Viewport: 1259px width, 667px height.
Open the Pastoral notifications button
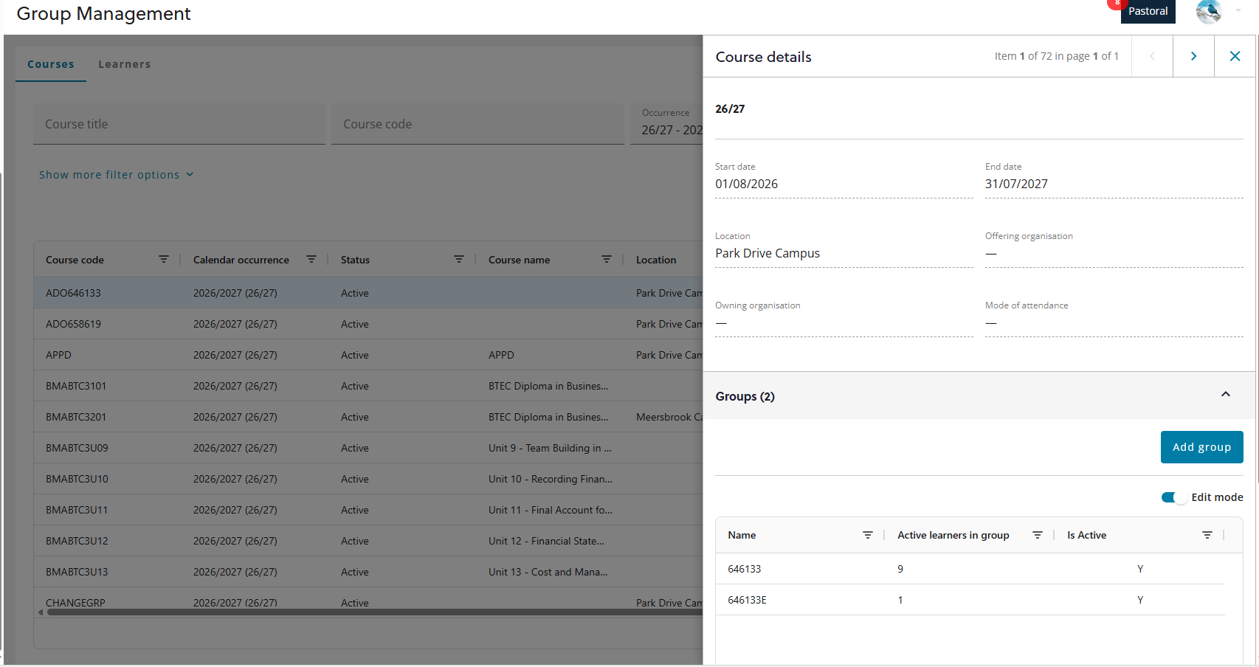(x=1148, y=12)
